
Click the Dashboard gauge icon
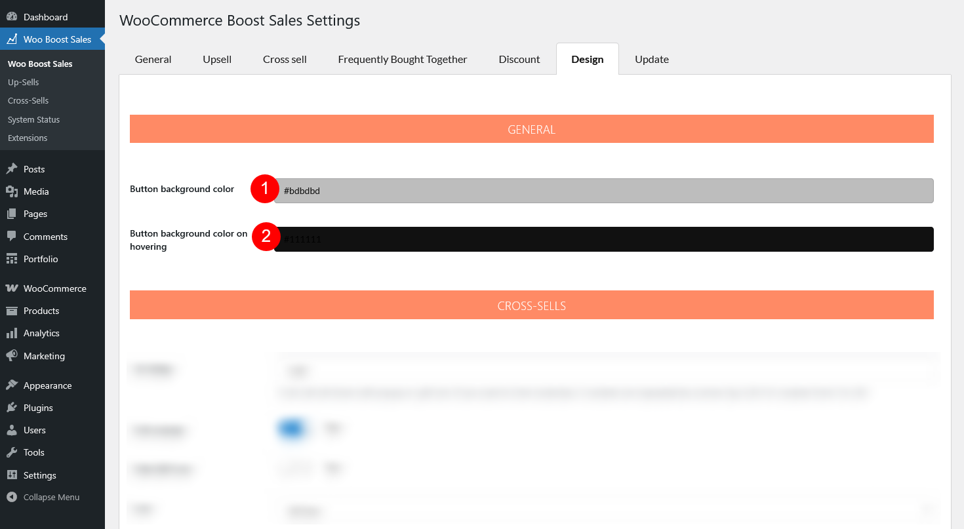12,17
